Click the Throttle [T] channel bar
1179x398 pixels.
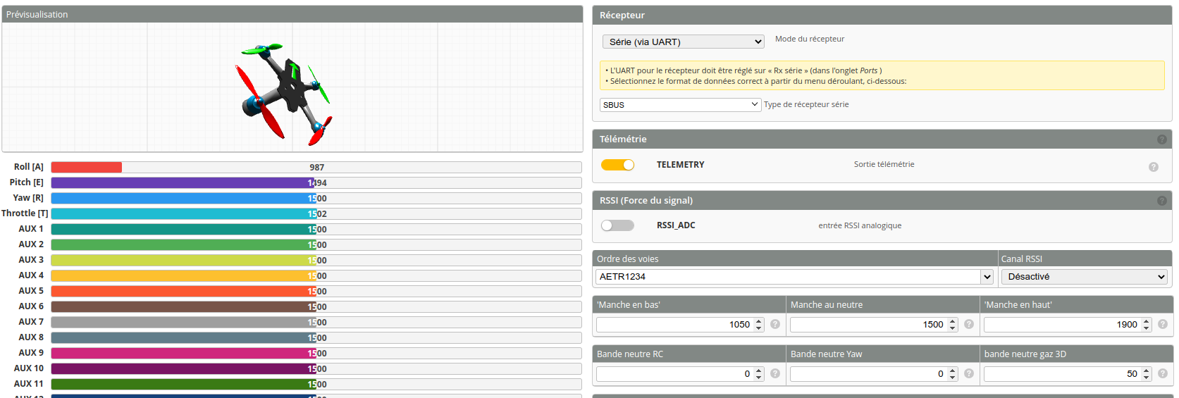point(316,213)
